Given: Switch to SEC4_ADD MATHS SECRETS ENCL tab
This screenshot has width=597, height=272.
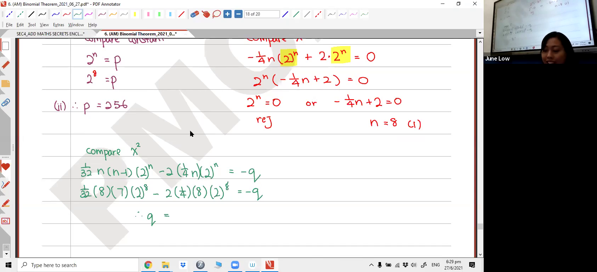Looking at the screenshot, I should (x=50, y=34).
